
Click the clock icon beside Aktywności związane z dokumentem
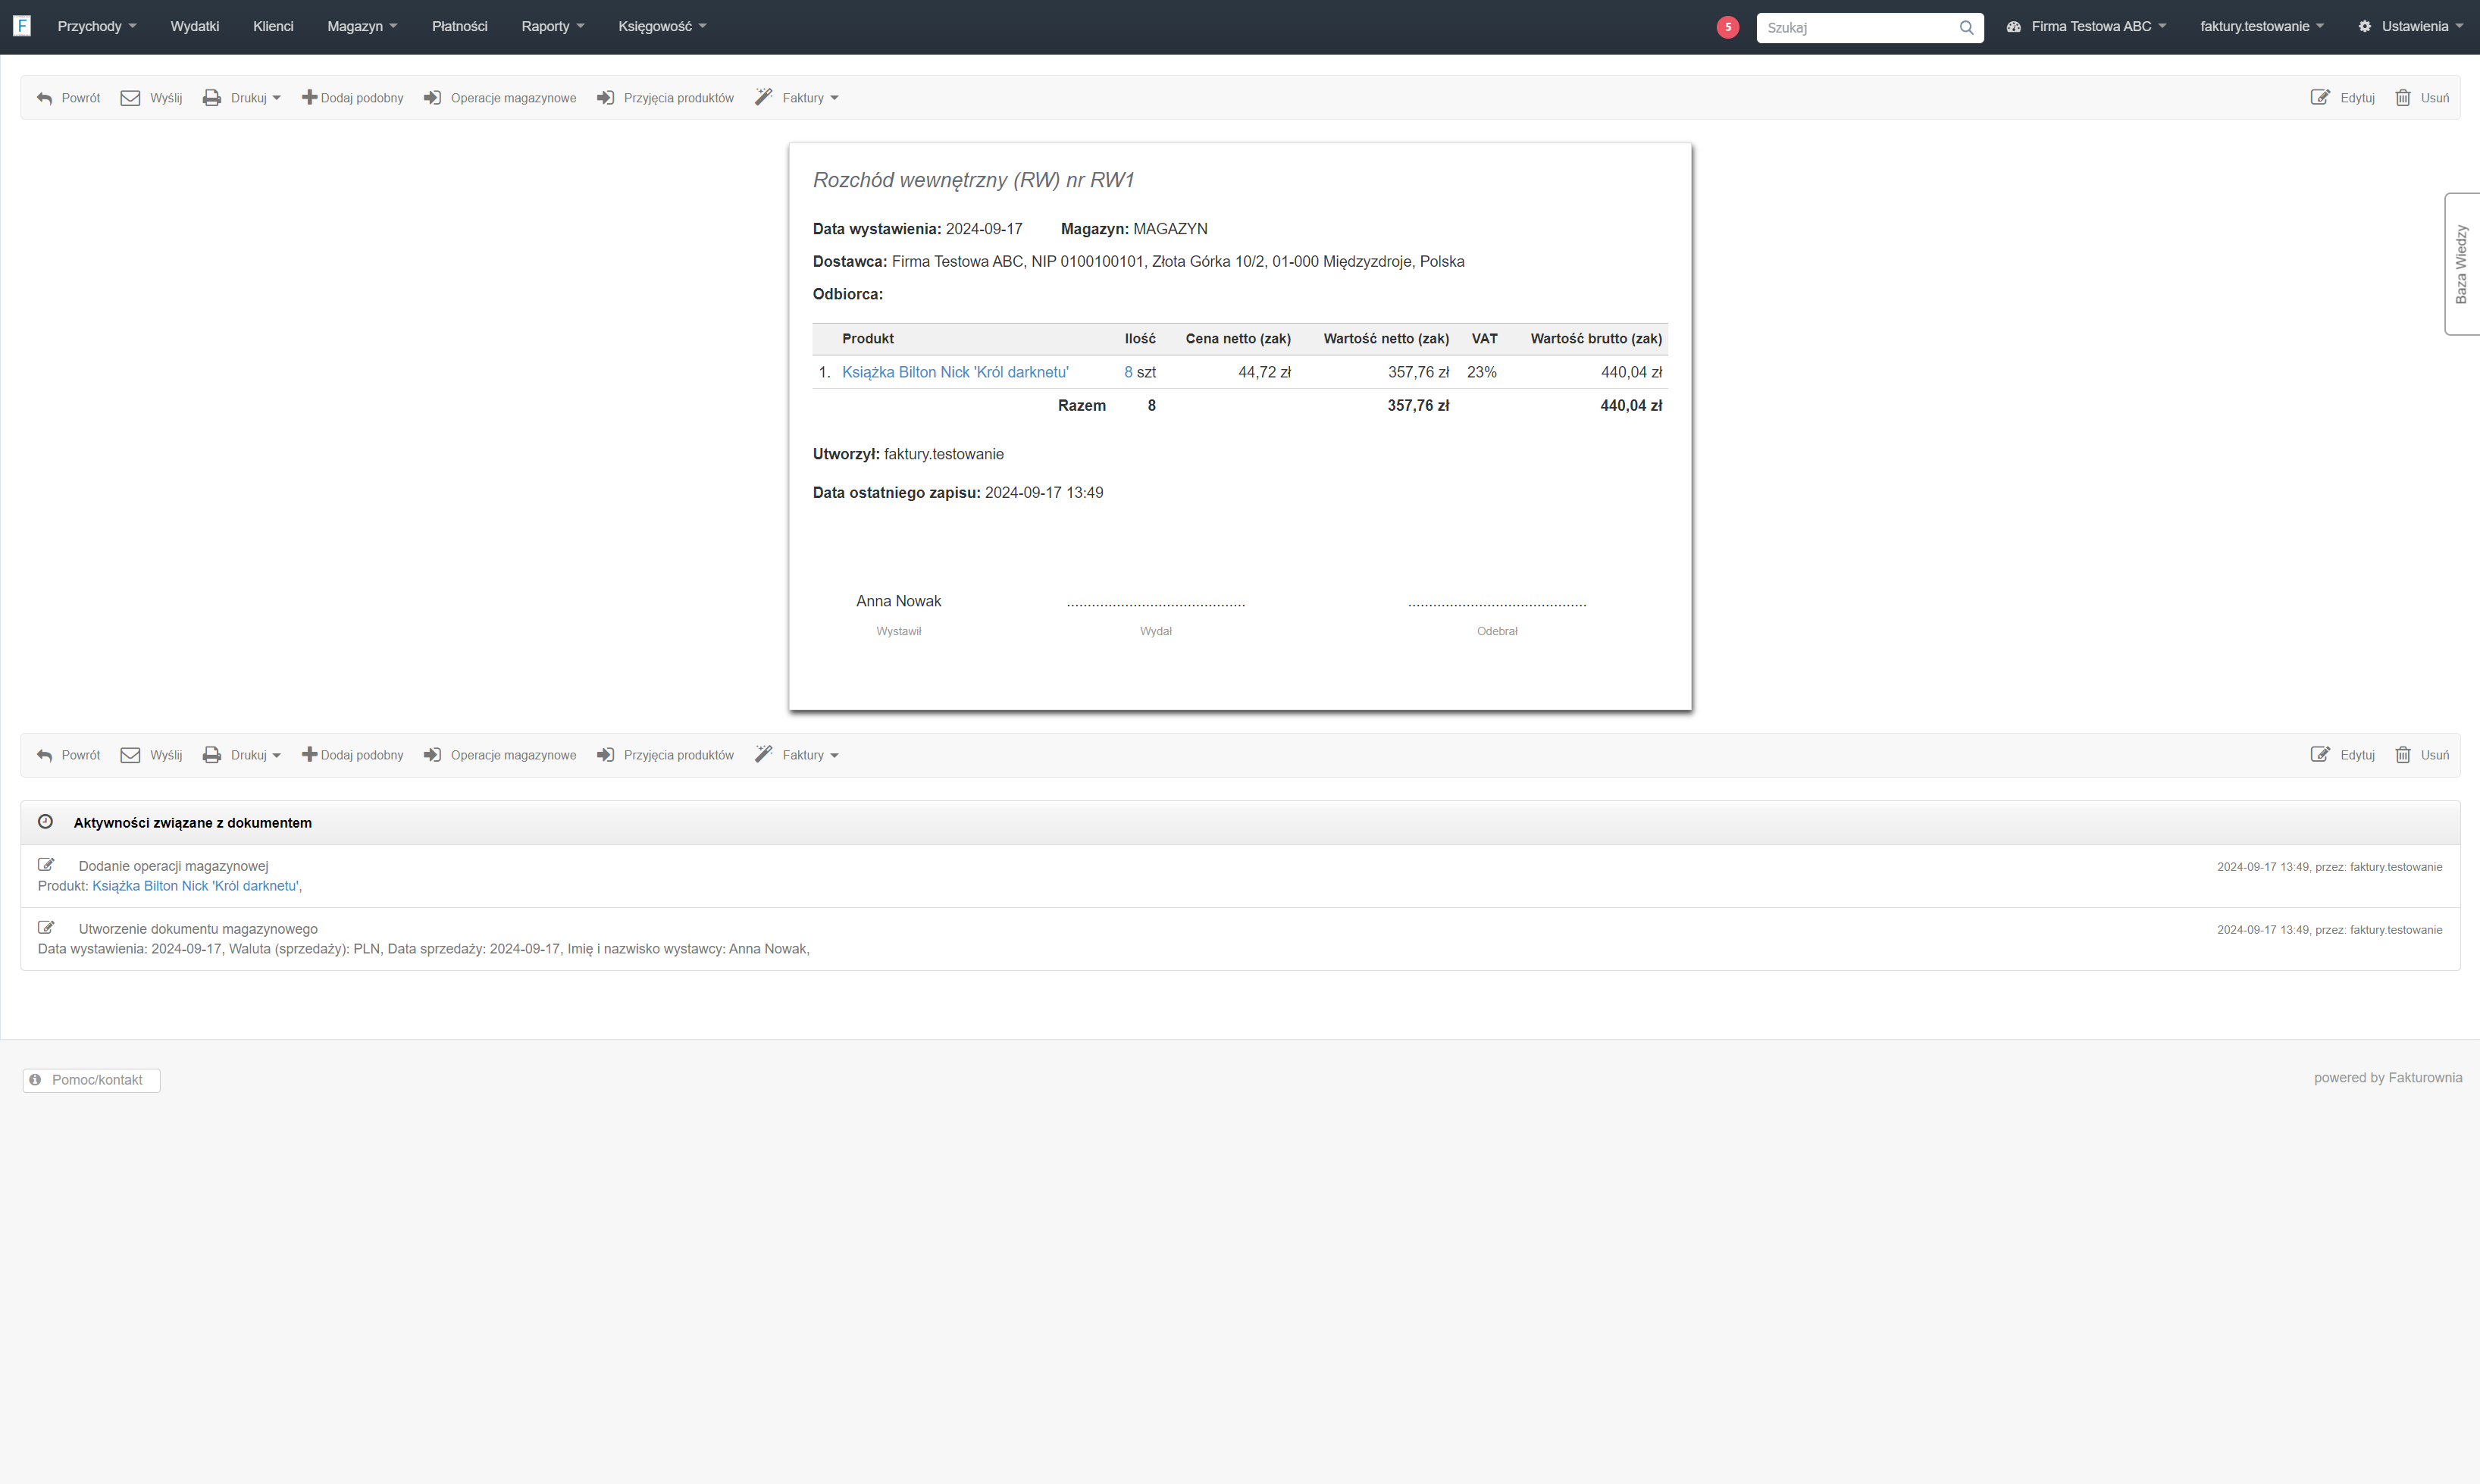(x=45, y=822)
